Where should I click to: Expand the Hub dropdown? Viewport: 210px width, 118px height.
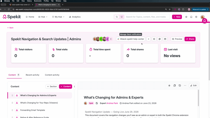(x=43, y=17)
